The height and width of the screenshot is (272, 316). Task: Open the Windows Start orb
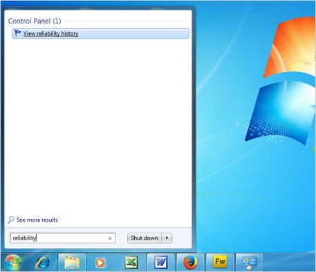(13, 262)
